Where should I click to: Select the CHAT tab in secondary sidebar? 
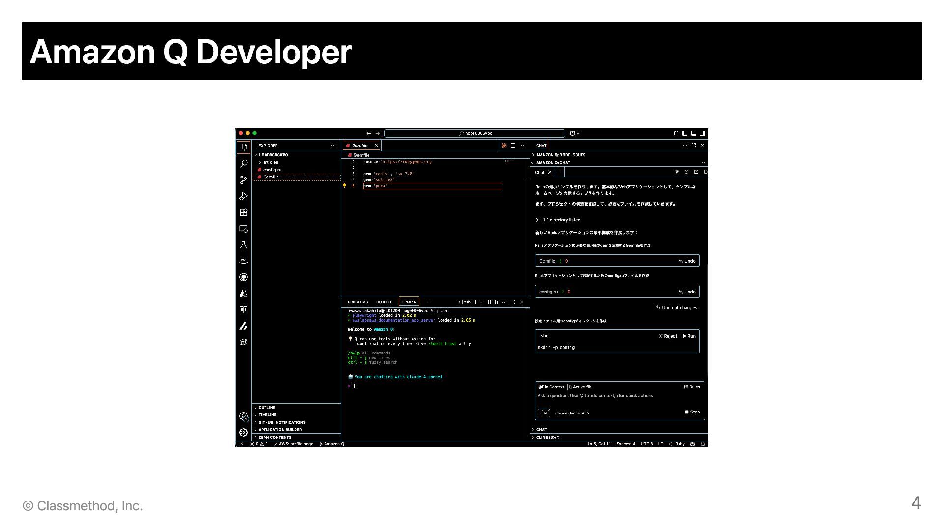pos(541,146)
